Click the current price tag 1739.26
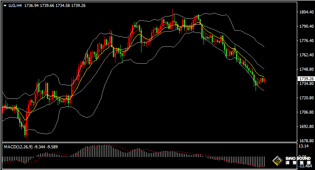Image resolution: width=315 pixels, height=170 pixels. [306, 78]
